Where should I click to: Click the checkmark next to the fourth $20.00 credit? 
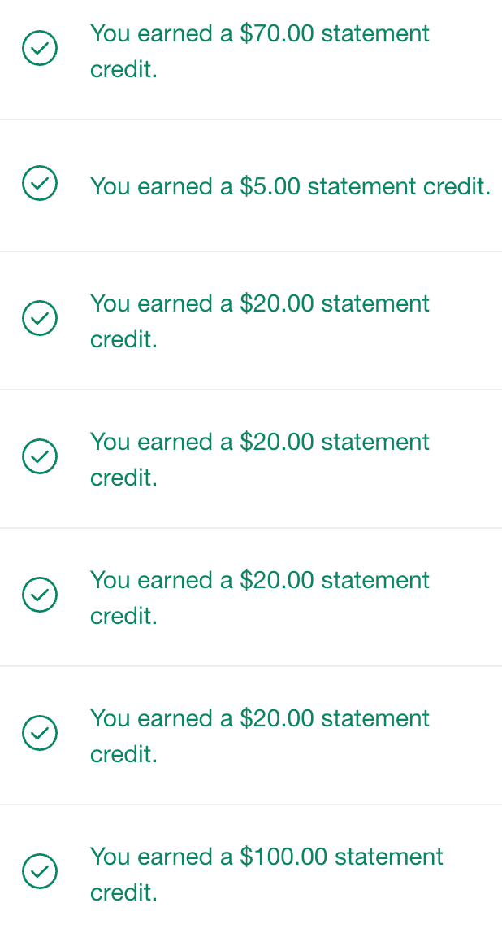[39, 733]
